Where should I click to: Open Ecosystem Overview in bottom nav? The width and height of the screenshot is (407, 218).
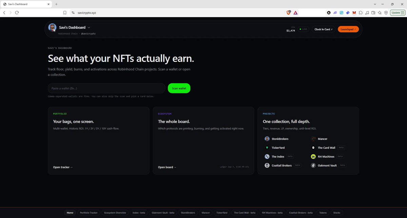[x=115, y=213]
